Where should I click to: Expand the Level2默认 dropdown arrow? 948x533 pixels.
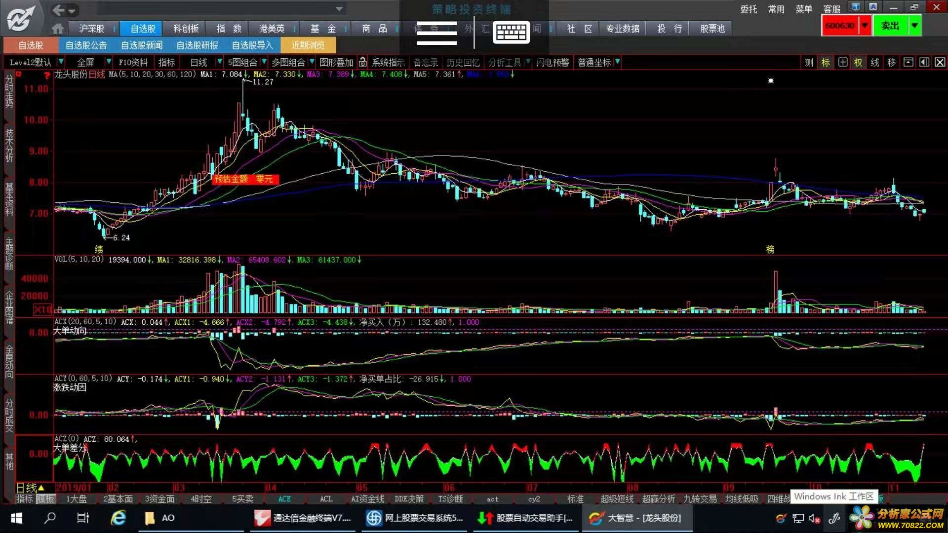(61, 62)
